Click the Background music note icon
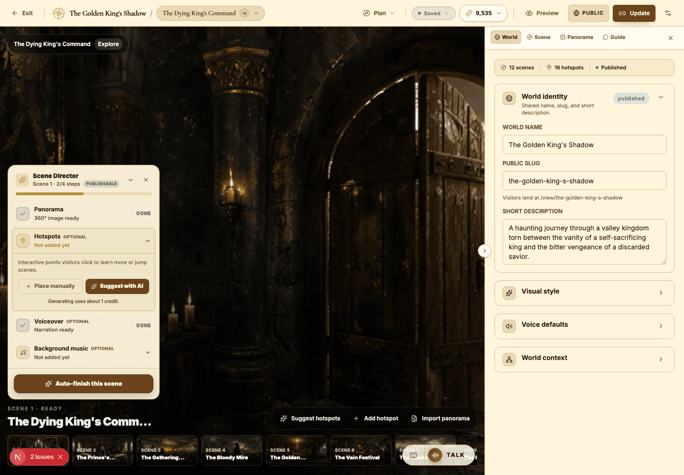This screenshot has width=684, height=475. (23, 352)
